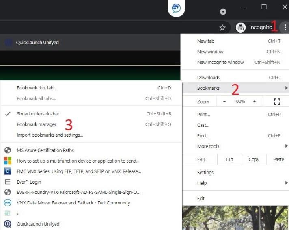Select New tab from menu
The image size is (289, 230).
click(236, 41)
